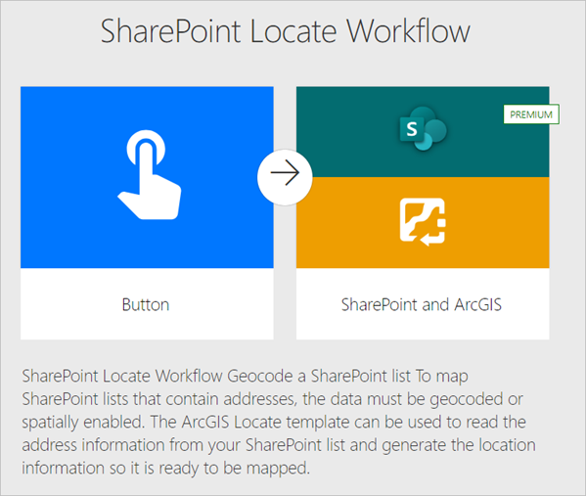This screenshot has height=496, width=586.
Task: Click the SharePoint Locate Workflow title
Action: 285,31
